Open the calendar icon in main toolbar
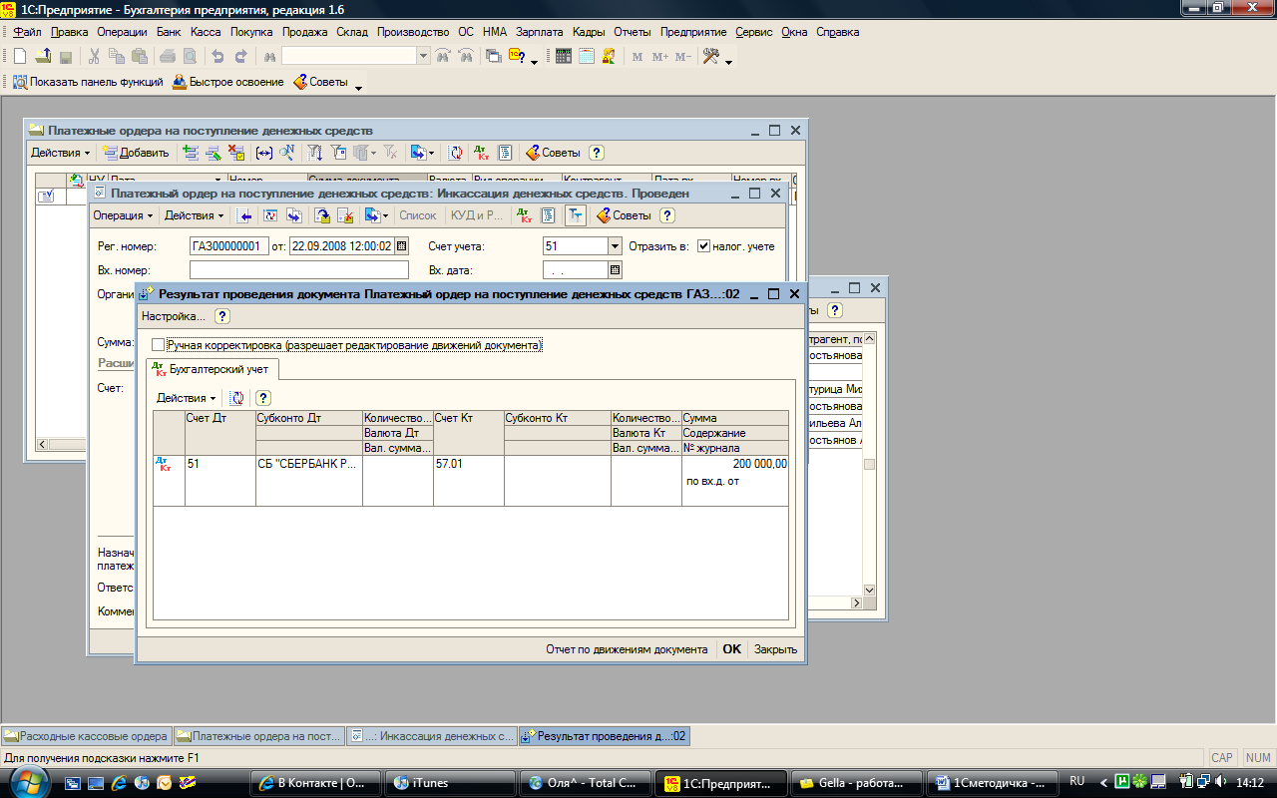The image size is (1277, 798). click(x=587, y=57)
